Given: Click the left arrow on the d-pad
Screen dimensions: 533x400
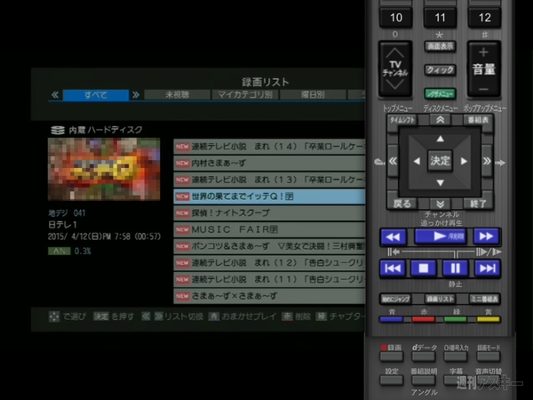Looking at the screenshot, I should tap(417, 161).
